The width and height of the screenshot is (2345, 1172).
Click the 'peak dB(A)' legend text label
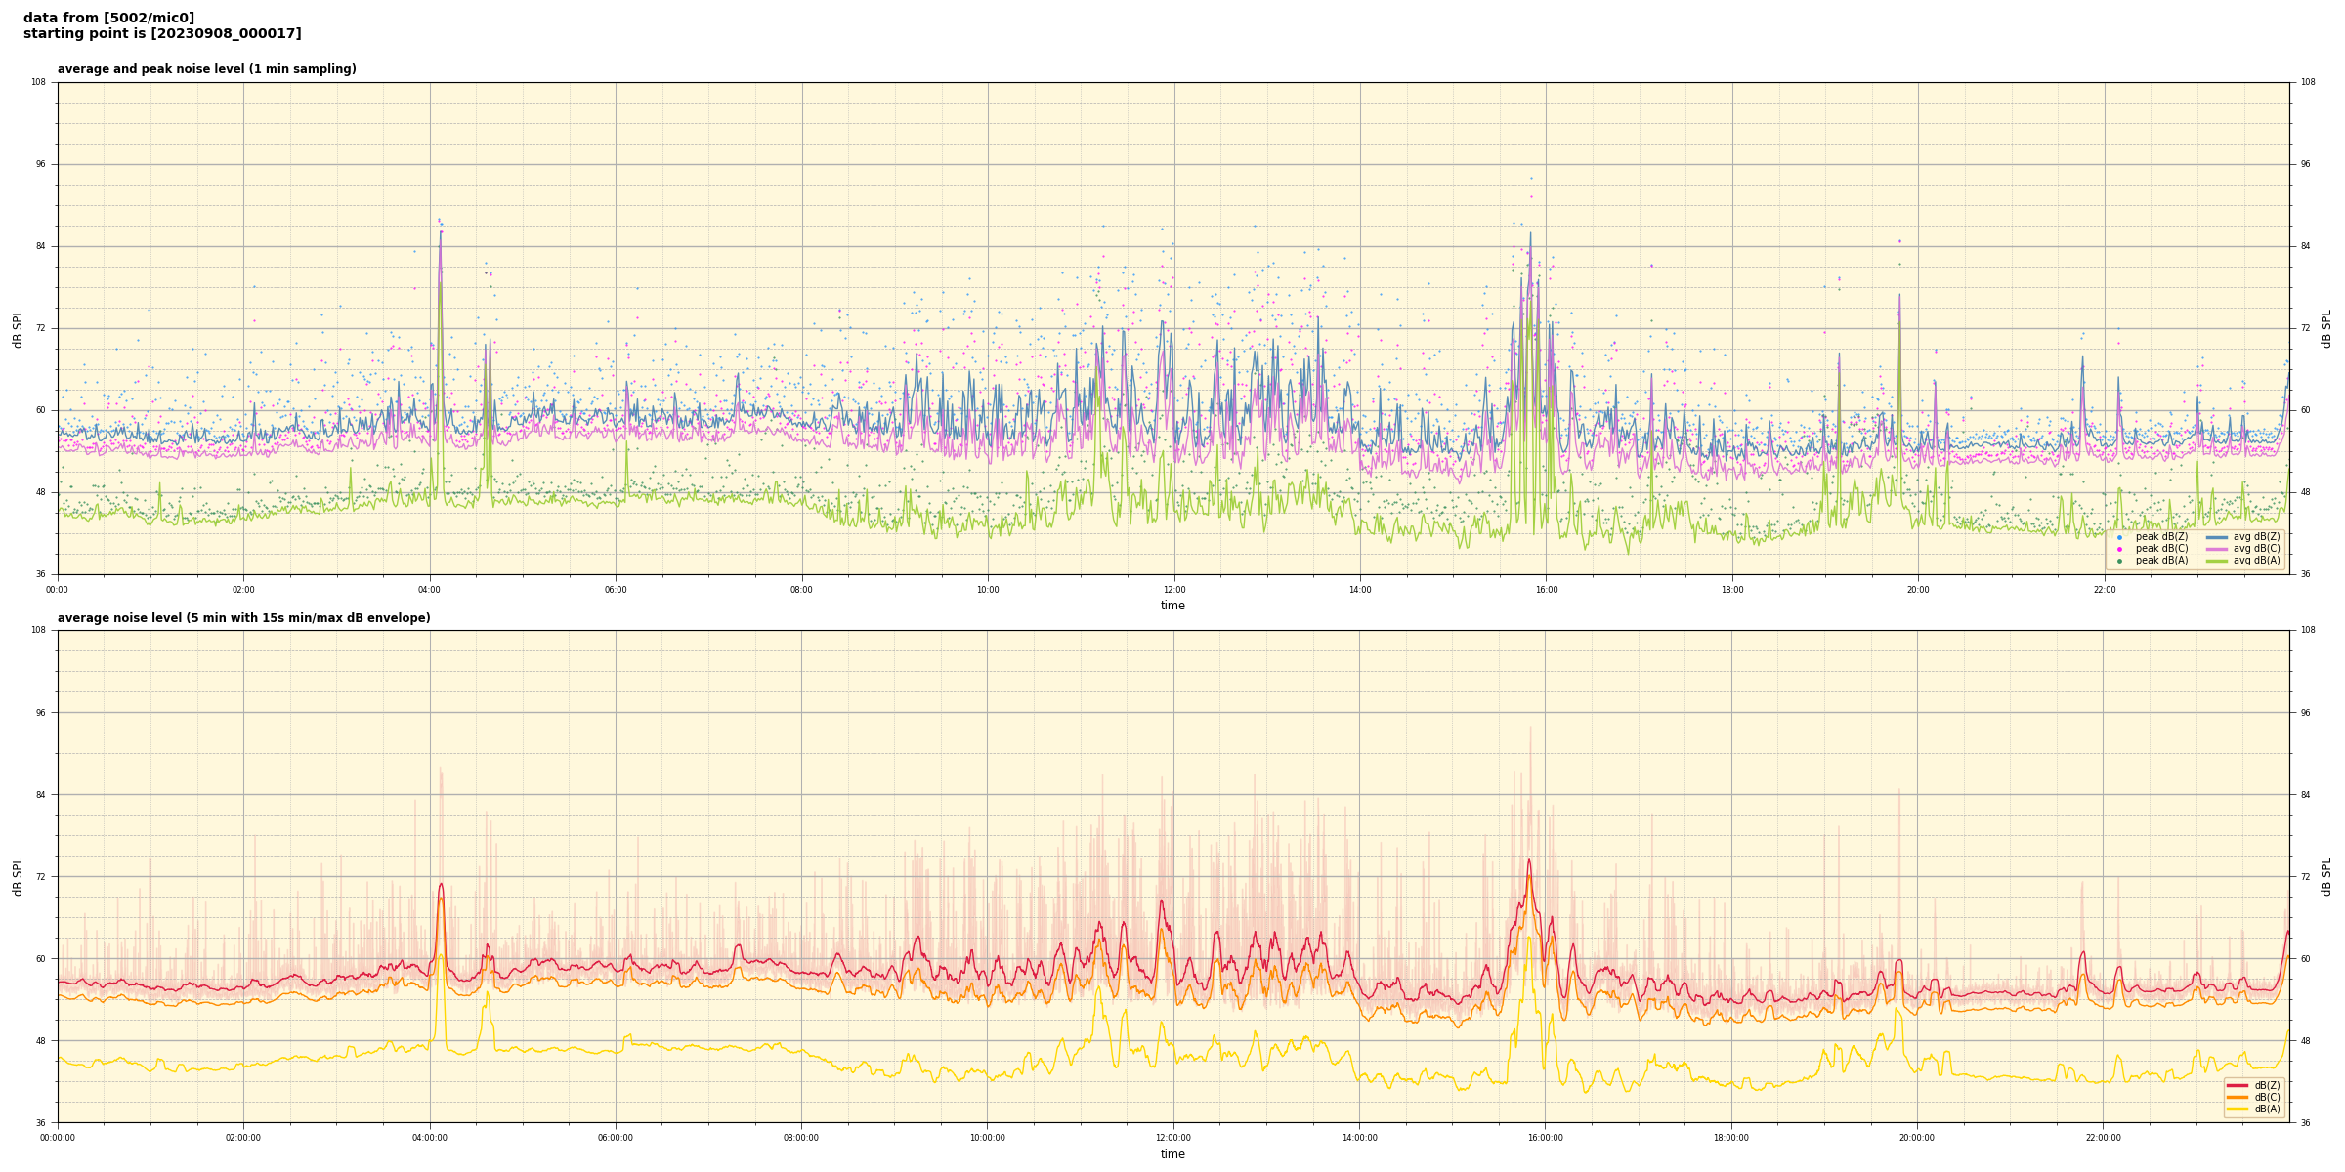tap(2161, 561)
